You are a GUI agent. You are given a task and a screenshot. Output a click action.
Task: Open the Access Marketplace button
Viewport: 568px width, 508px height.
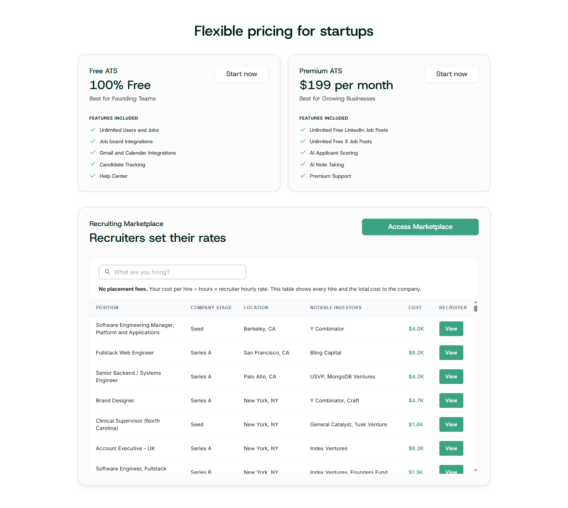point(420,227)
